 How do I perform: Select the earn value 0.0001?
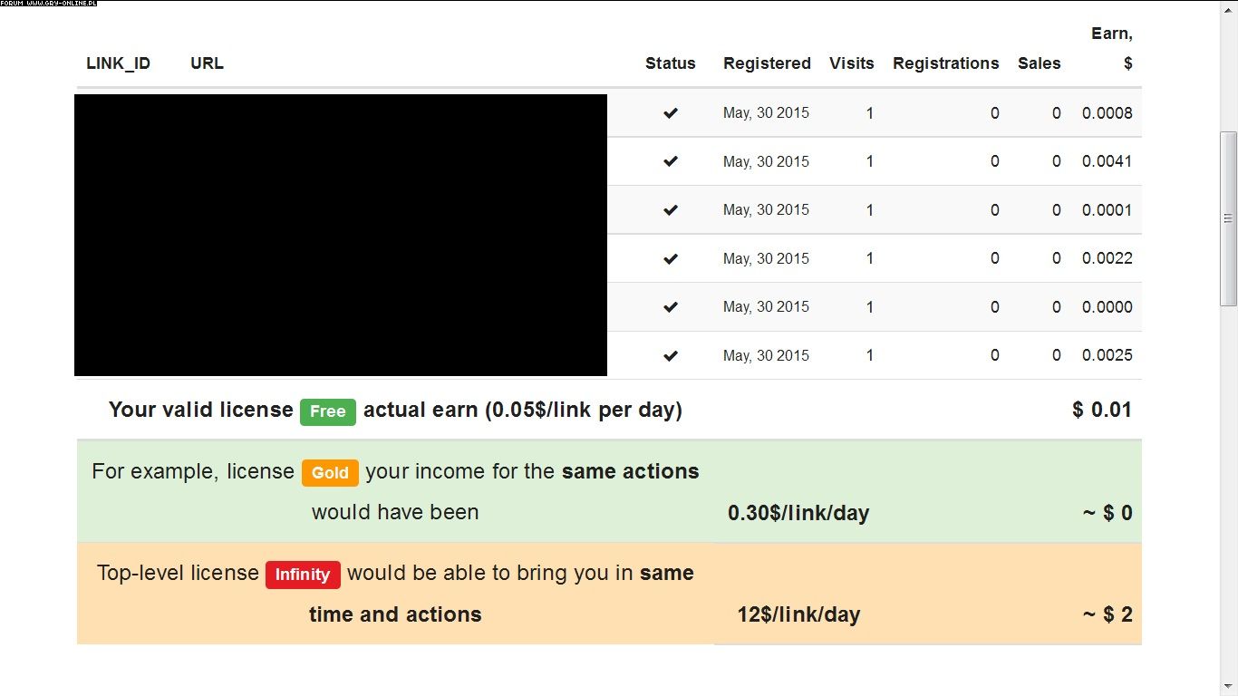(x=1107, y=210)
